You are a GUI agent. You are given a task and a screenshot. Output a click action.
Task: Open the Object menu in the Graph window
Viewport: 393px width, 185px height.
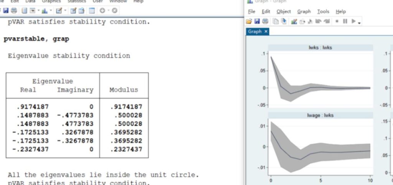(283, 12)
